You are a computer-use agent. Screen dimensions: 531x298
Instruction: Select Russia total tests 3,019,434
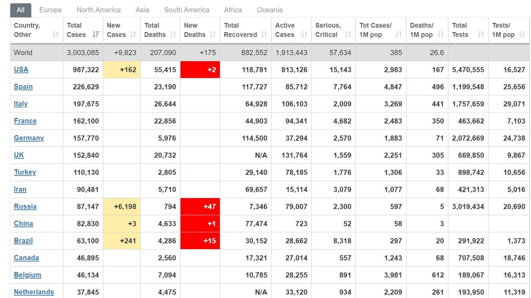tap(468, 207)
